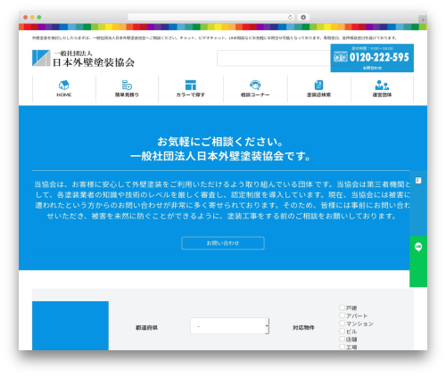Check the 店舗 checkbox
The width and height of the screenshot is (446, 377).
coord(343,339)
